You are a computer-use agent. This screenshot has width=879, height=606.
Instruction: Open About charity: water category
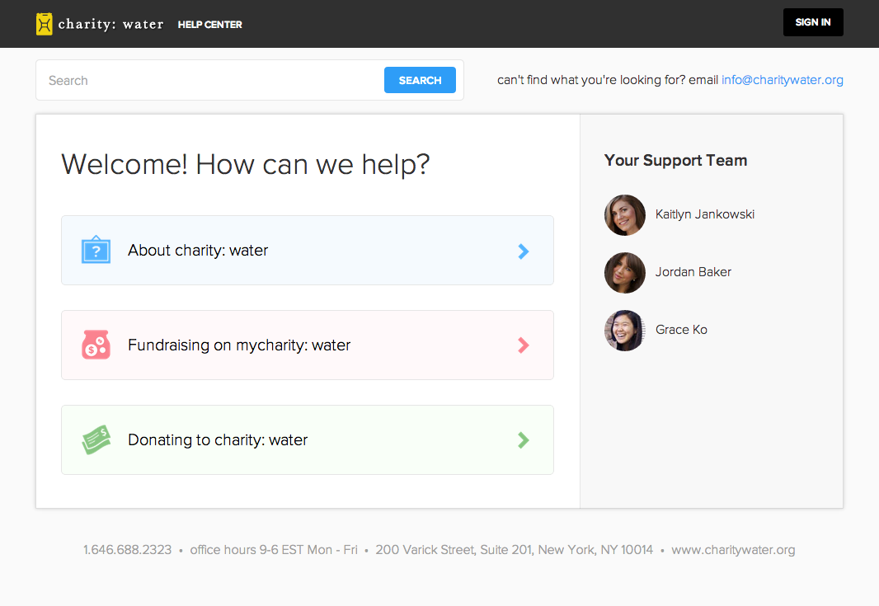308,250
